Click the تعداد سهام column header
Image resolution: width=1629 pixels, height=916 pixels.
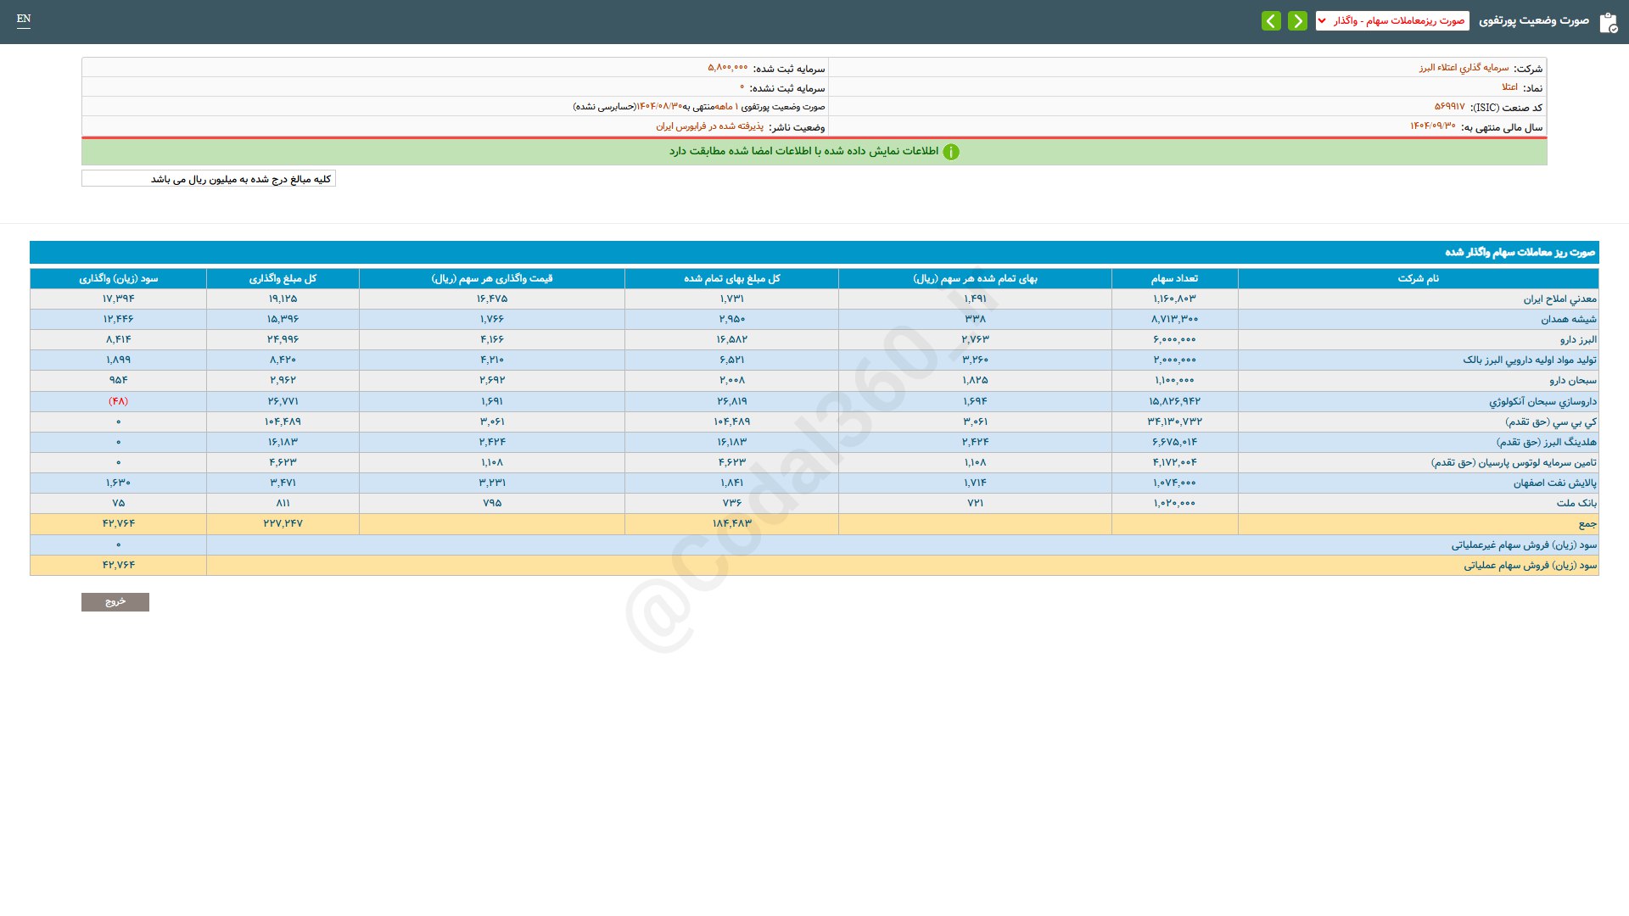1174,279
